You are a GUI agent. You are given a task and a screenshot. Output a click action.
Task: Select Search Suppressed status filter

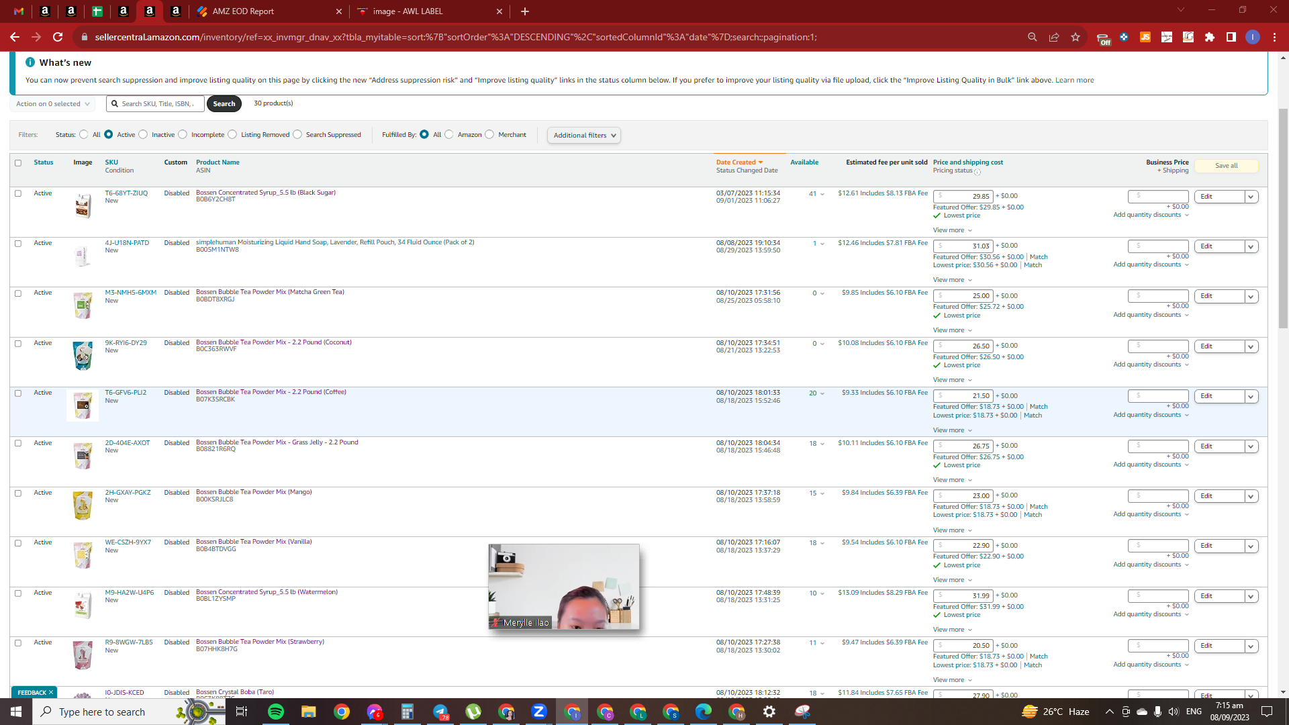tap(297, 134)
